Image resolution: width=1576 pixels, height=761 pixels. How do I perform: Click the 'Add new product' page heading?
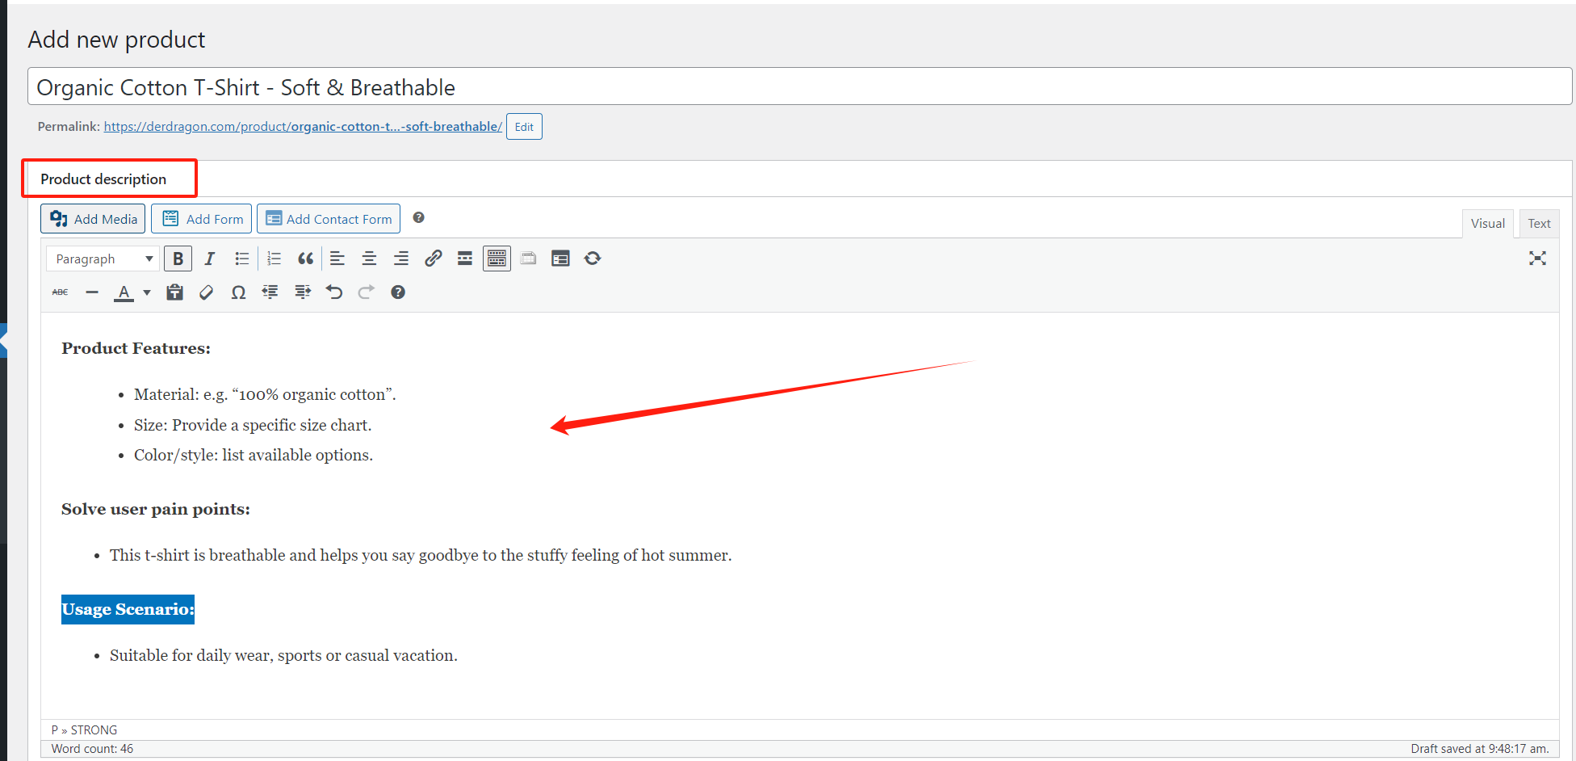click(116, 40)
